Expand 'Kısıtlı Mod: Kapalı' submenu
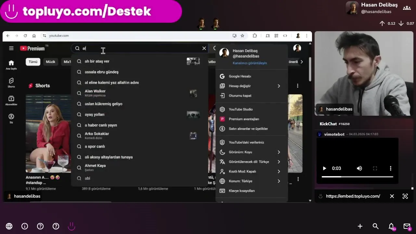 pos(252,171)
